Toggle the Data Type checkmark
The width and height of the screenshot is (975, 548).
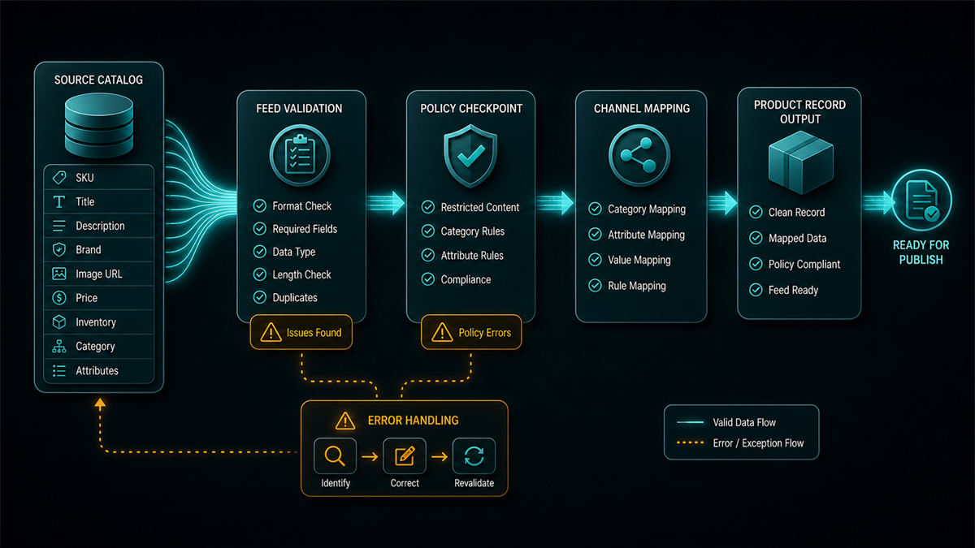pyautogui.click(x=260, y=252)
